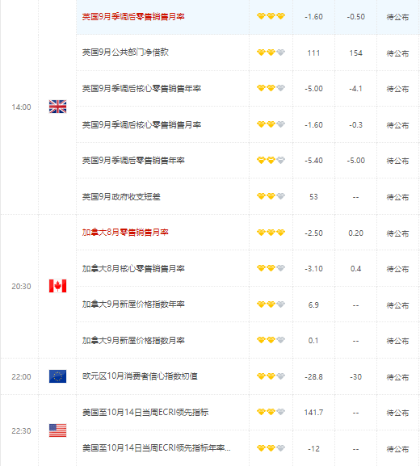Click forecast value -0.50 in highlighted UK row

(x=356, y=17)
